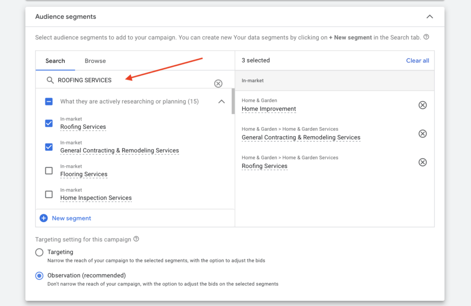Remove General Contracting & Remodeling selected segment
The width and height of the screenshot is (471, 306).
coord(422,134)
